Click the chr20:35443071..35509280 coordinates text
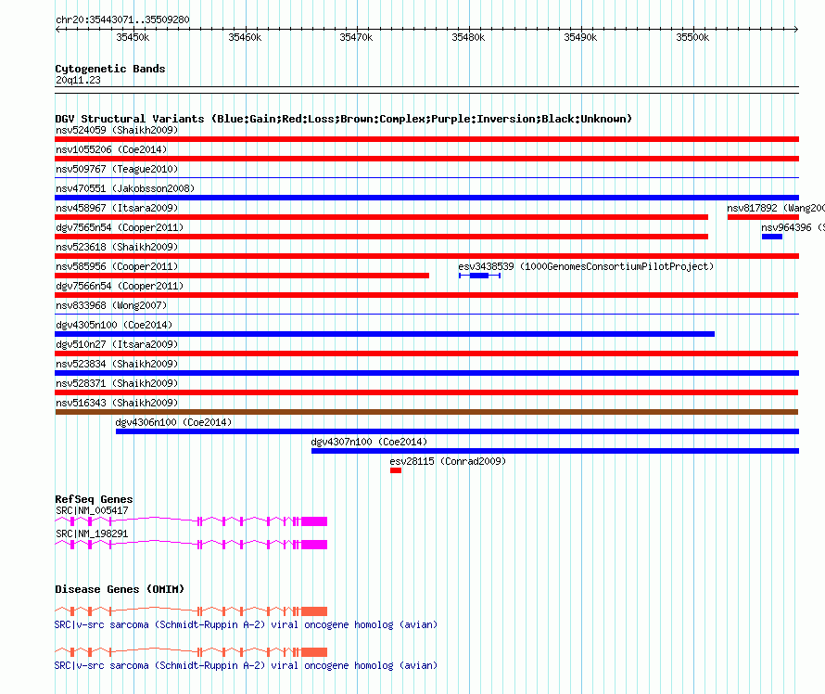 122,19
